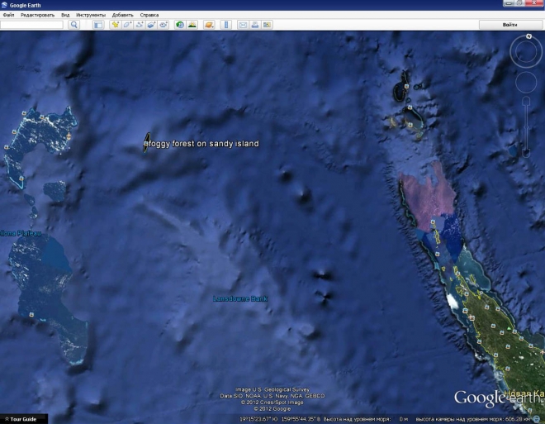Screen dimensions: 545x424
Task: Show historical imagery clock icon
Action: (x=180, y=25)
